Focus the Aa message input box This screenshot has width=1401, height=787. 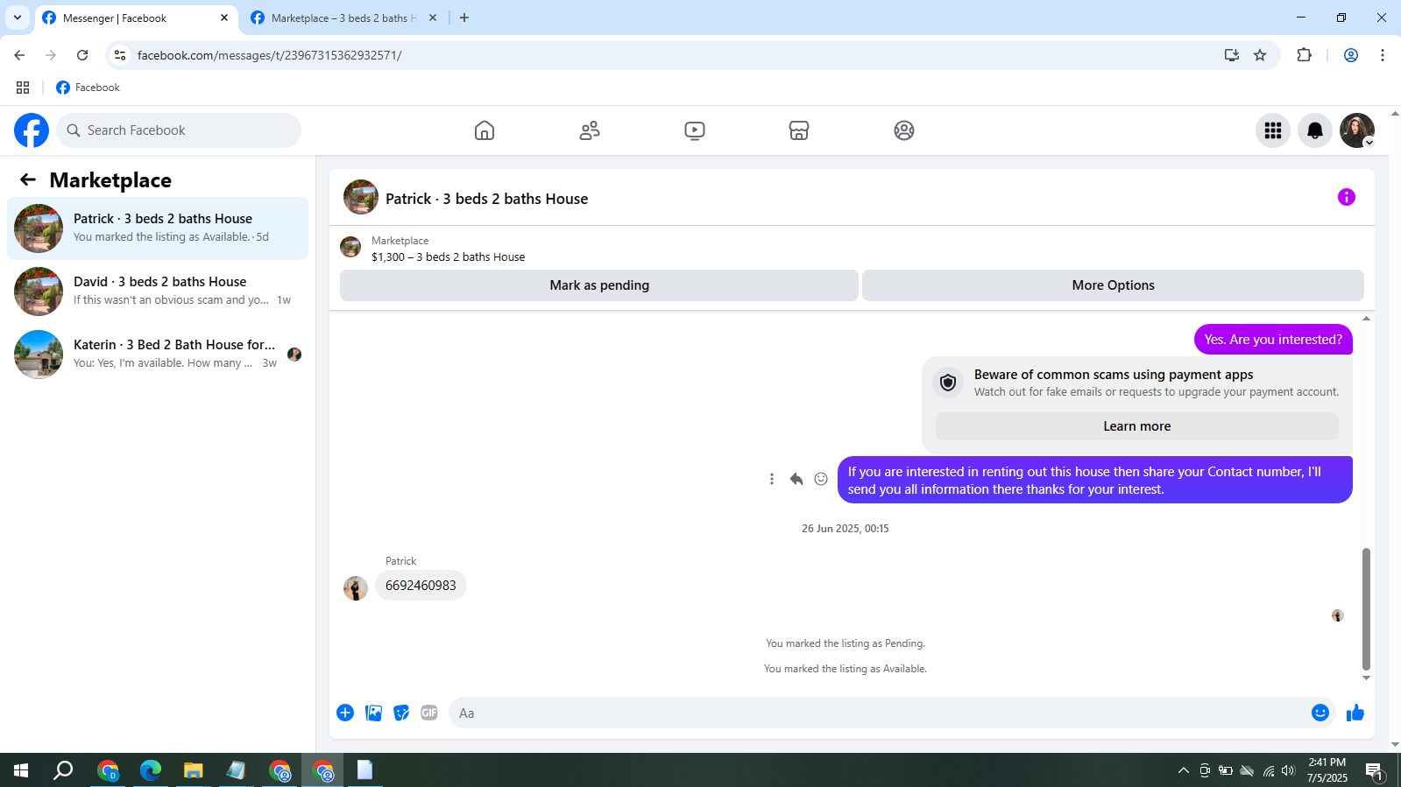pos(880,713)
